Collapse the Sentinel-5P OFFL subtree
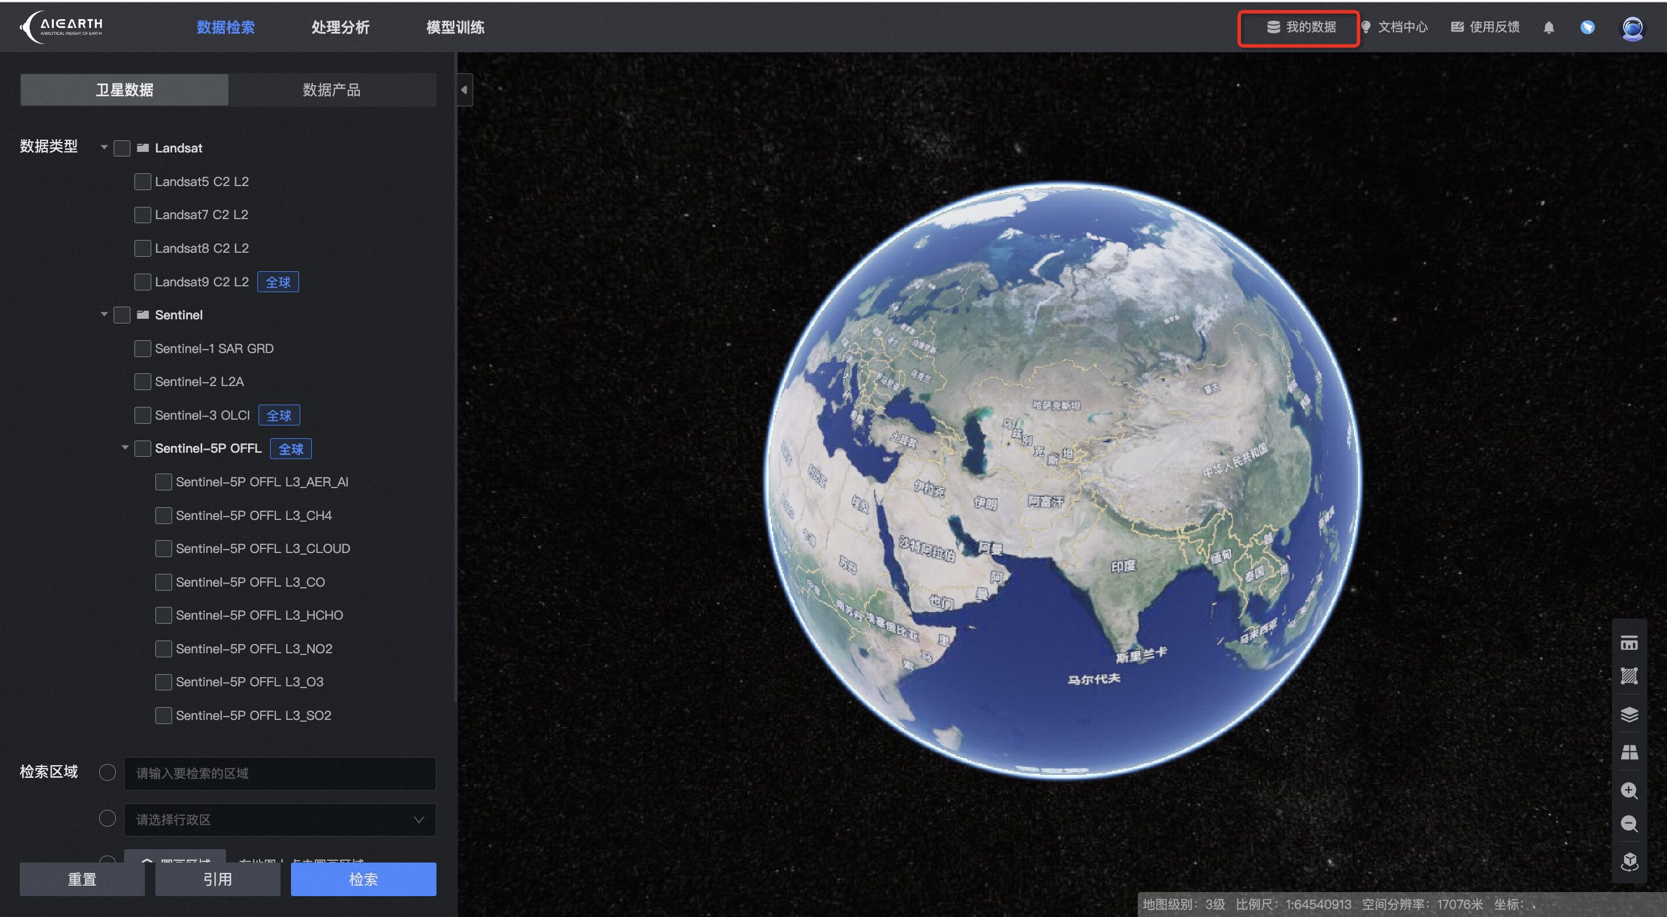The width and height of the screenshot is (1667, 917). (125, 448)
